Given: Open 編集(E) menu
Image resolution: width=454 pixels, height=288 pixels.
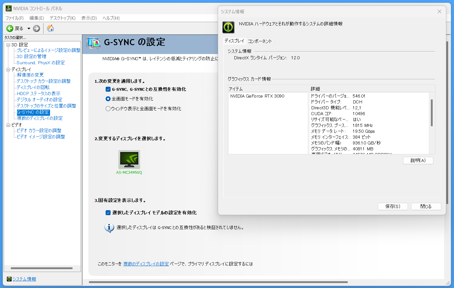Looking at the screenshot, I should coord(37,18).
